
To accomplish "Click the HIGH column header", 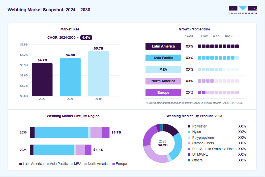I will pos(229,36).
